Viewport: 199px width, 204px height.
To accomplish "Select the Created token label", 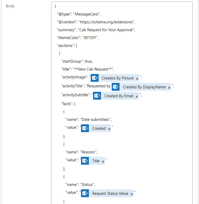I will (x=99, y=128).
